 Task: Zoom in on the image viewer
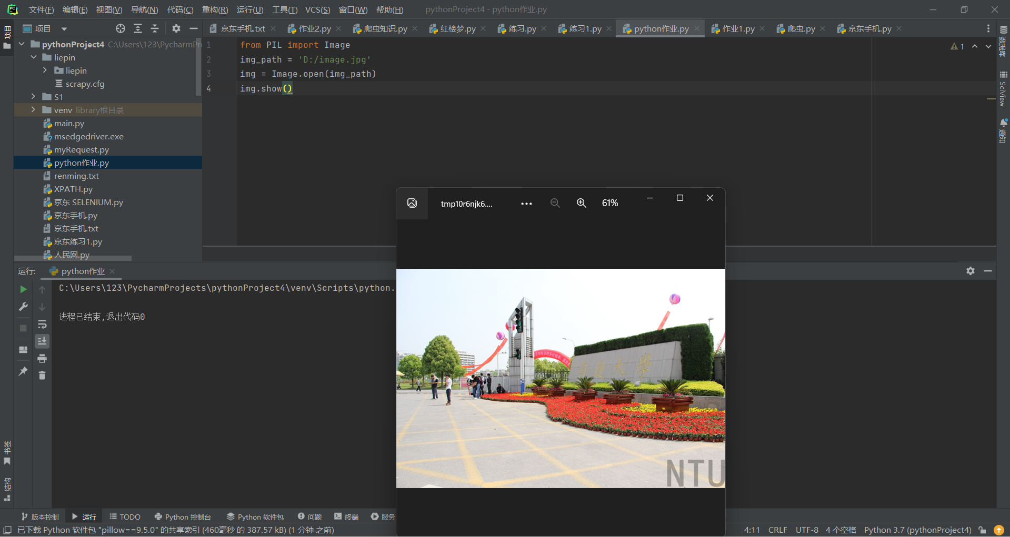(x=581, y=203)
